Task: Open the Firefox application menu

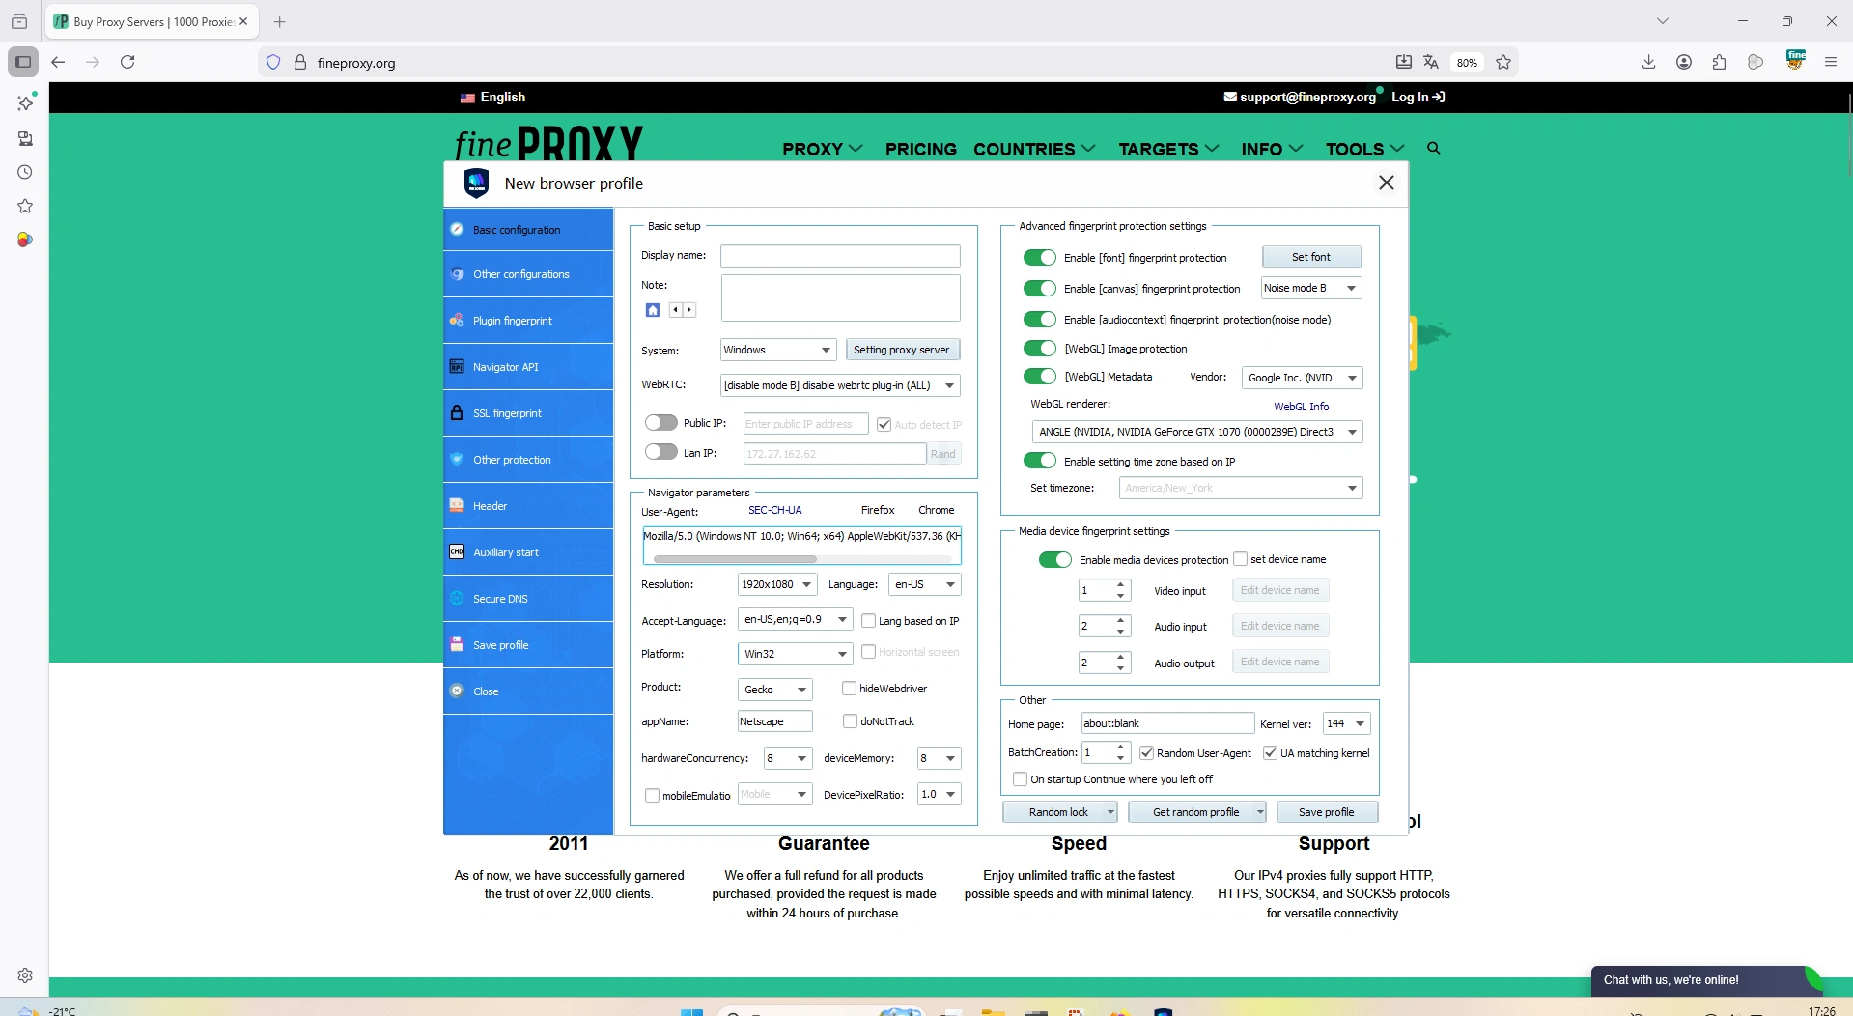Action: (x=1831, y=62)
